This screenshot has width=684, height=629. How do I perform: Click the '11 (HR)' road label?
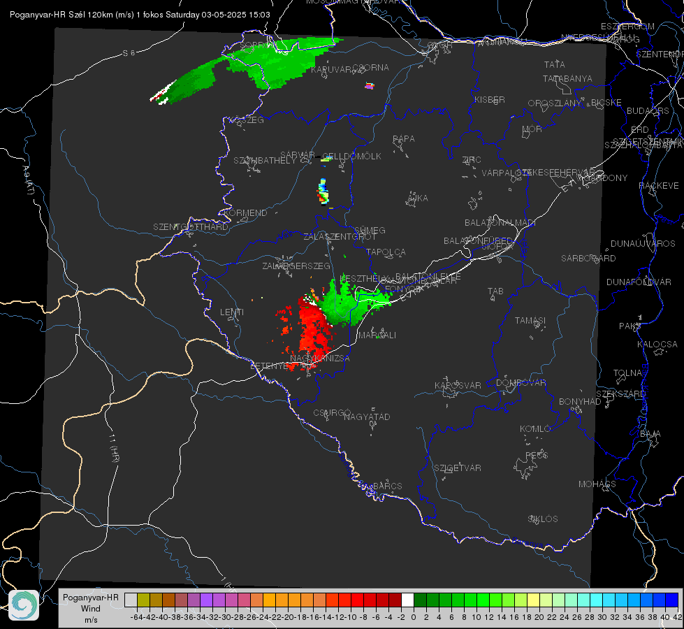point(114,448)
